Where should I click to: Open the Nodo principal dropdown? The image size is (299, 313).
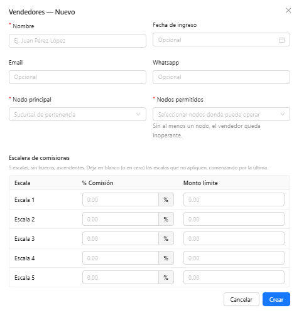tap(77, 114)
